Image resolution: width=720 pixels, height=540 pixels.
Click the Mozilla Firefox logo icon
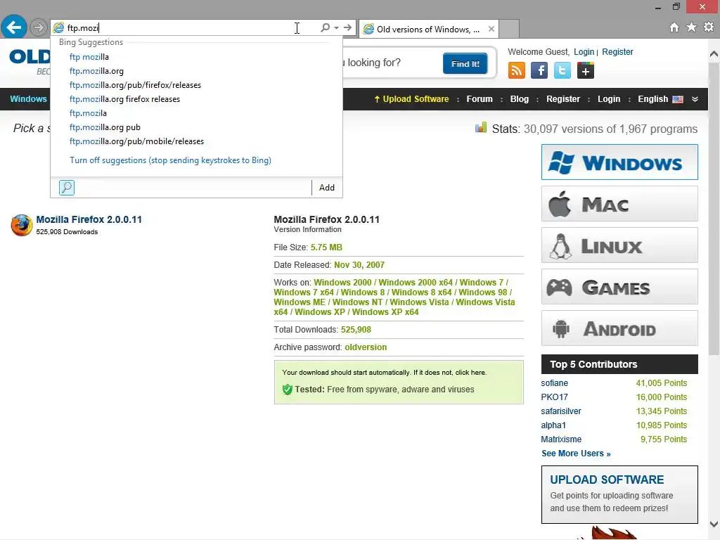pyautogui.click(x=22, y=225)
